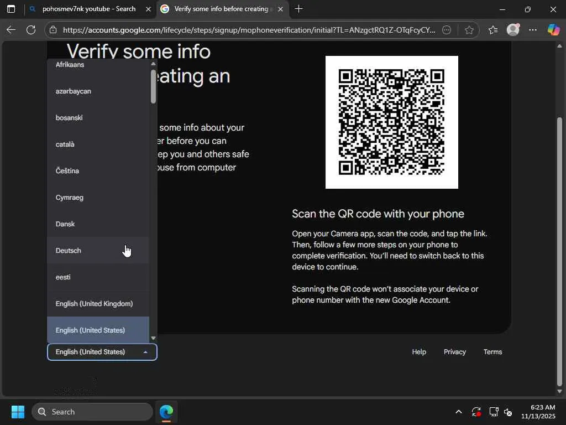Choose English (United Kingdom) option
Screen dimensions: 566x425
click(98, 304)
